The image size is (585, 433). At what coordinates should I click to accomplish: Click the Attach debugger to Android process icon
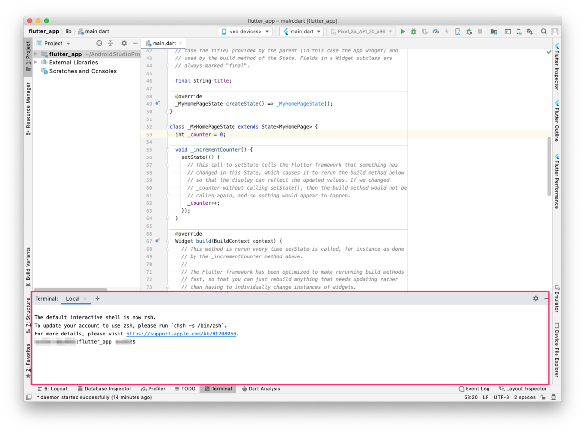coord(469,31)
